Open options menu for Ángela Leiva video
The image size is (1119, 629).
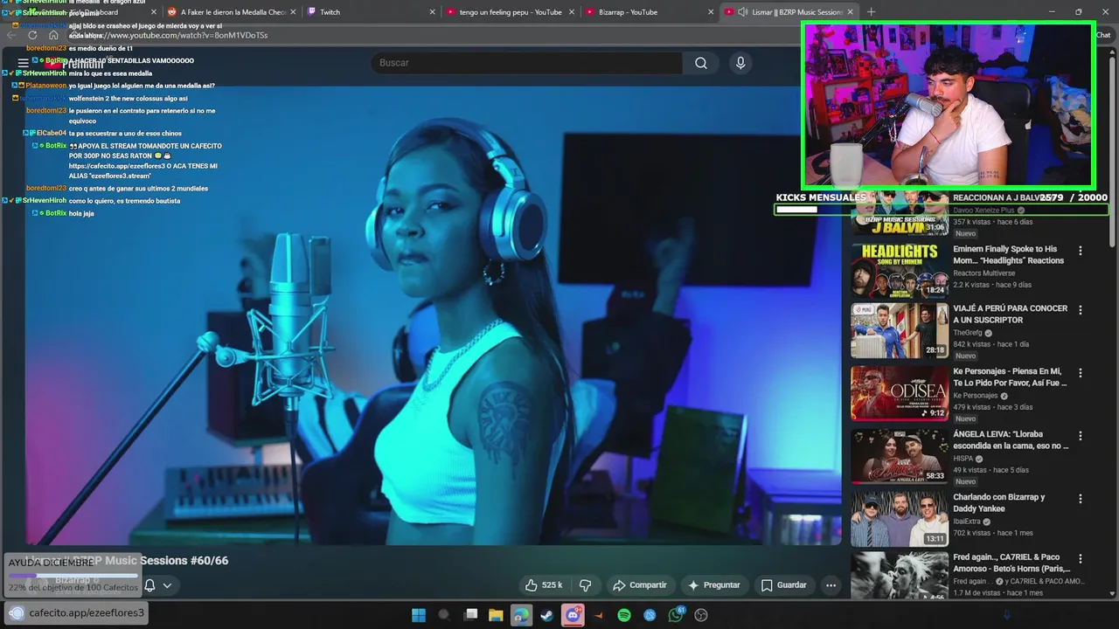[1080, 436]
